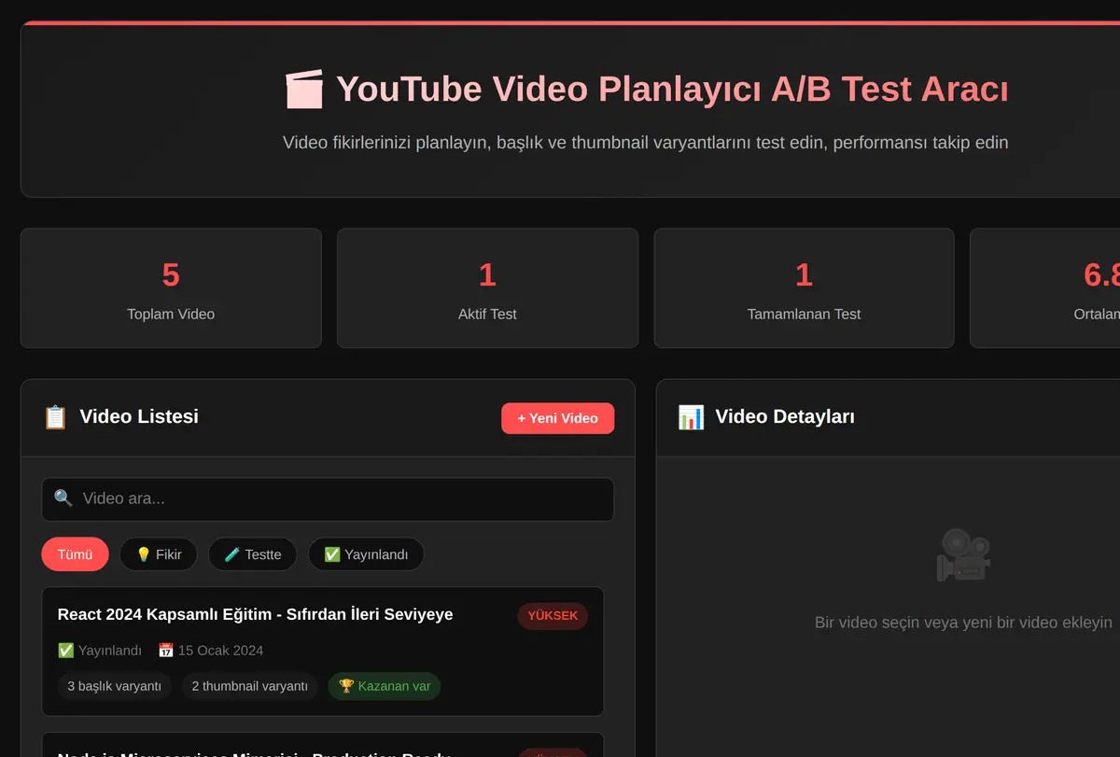The height and width of the screenshot is (757, 1120).
Task: Click the Bir video seçin placeholder text
Action: point(963,623)
